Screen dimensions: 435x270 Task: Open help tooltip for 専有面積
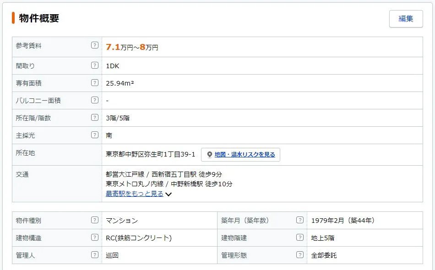click(x=94, y=83)
